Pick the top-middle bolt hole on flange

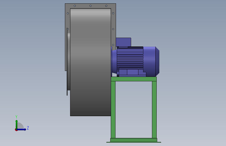coord(90,6)
